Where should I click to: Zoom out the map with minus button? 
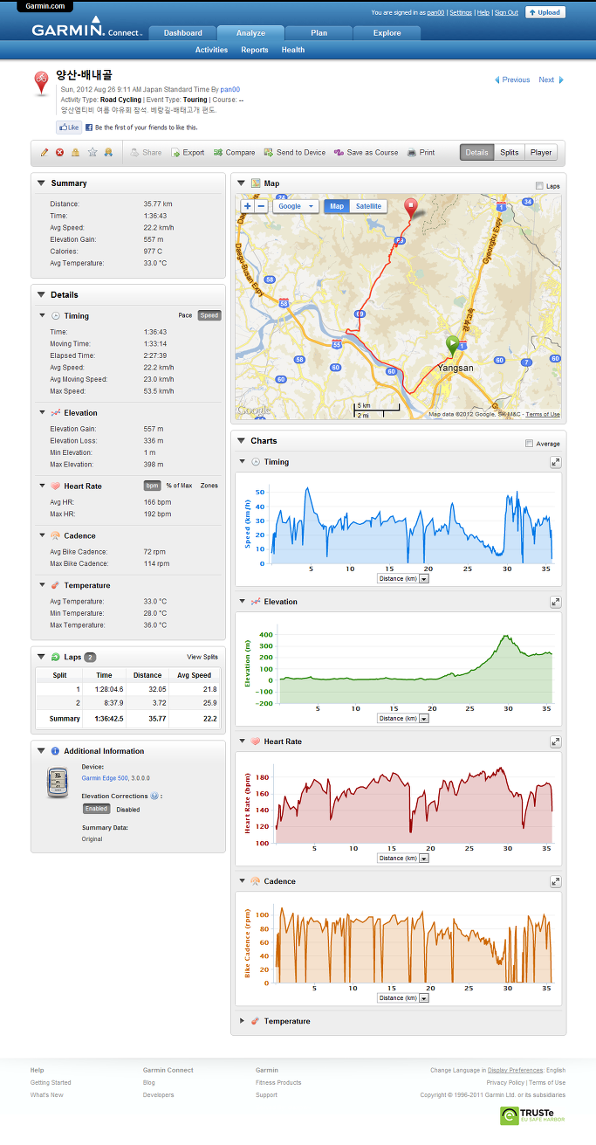coord(261,207)
